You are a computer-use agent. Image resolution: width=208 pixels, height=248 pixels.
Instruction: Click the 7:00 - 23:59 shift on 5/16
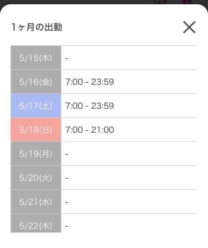90,82
